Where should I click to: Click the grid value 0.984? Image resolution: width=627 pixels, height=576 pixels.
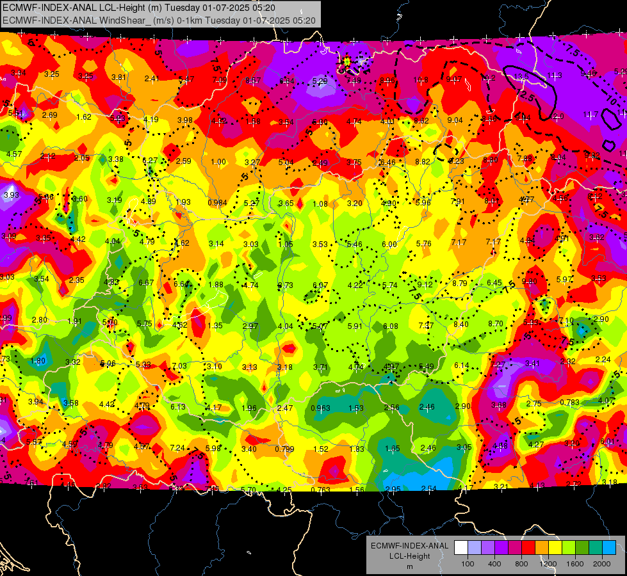217,203
